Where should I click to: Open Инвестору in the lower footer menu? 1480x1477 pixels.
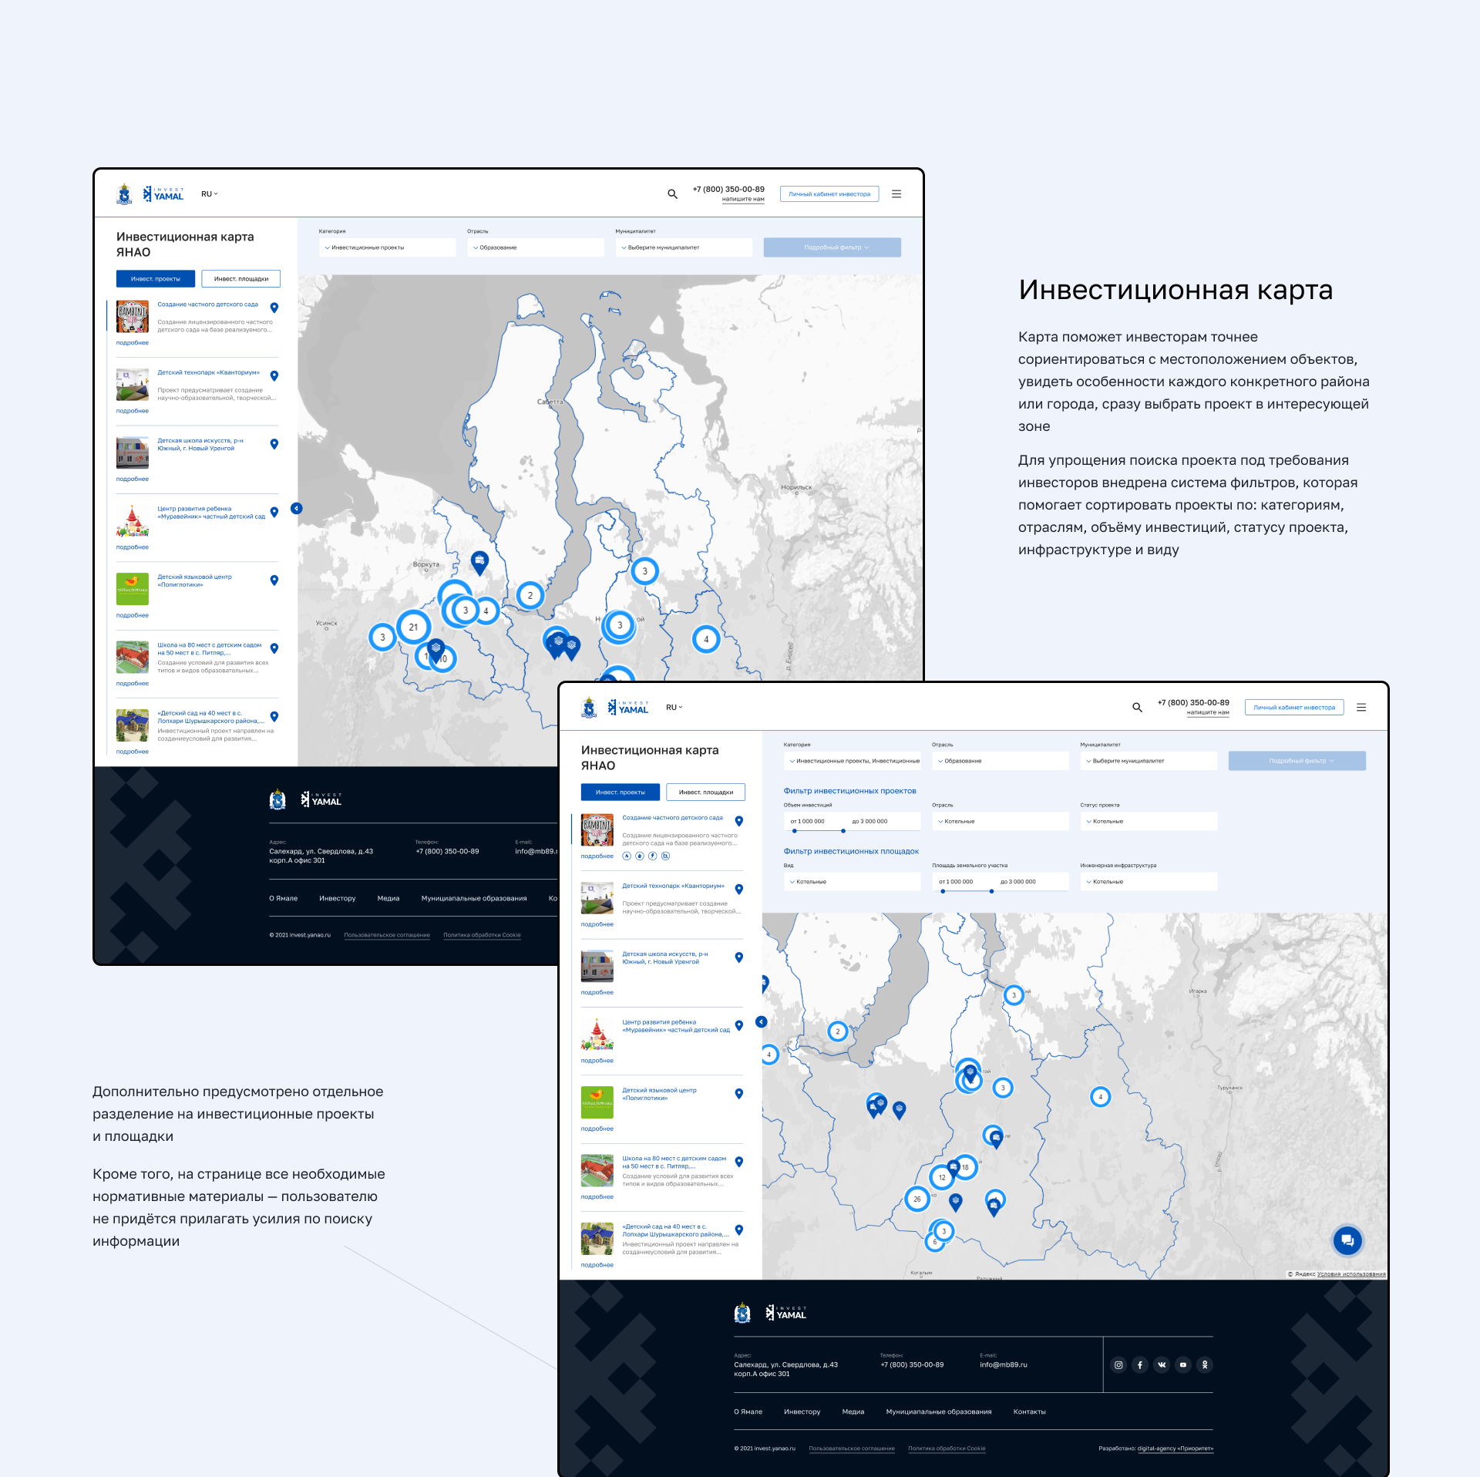[802, 1412]
